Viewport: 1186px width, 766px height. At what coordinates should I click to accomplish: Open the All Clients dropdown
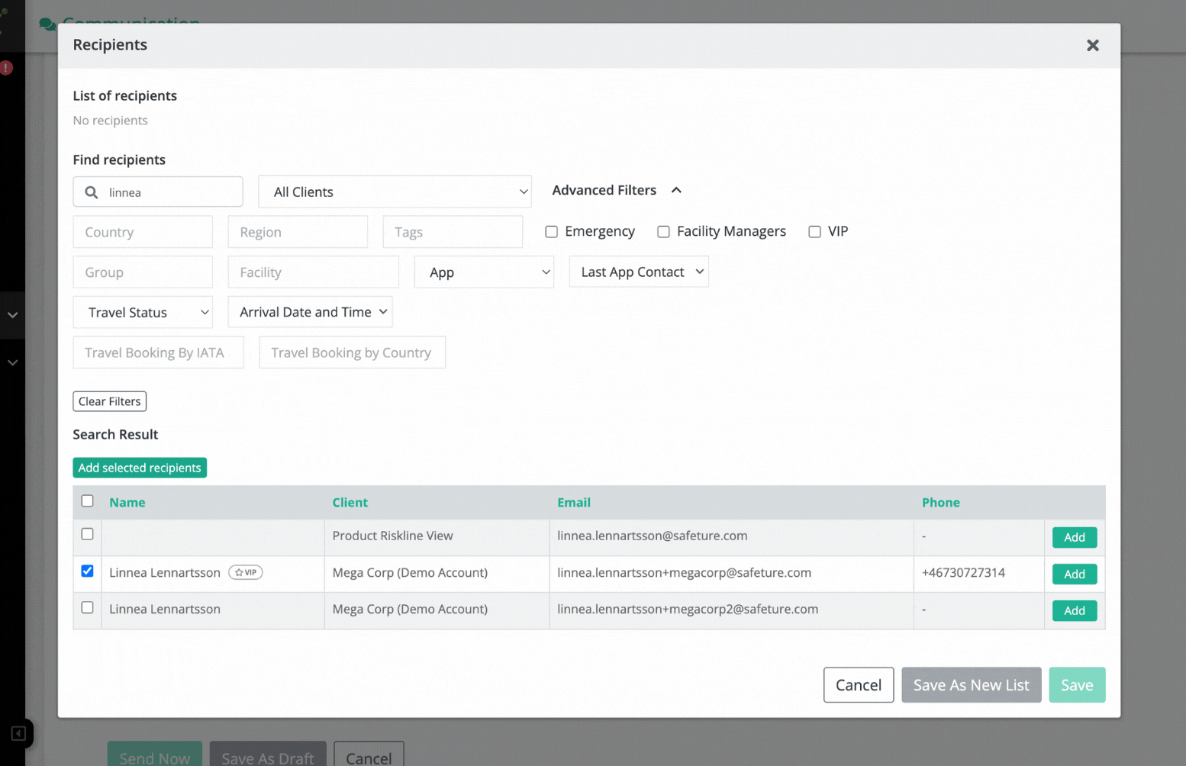click(394, 191)
